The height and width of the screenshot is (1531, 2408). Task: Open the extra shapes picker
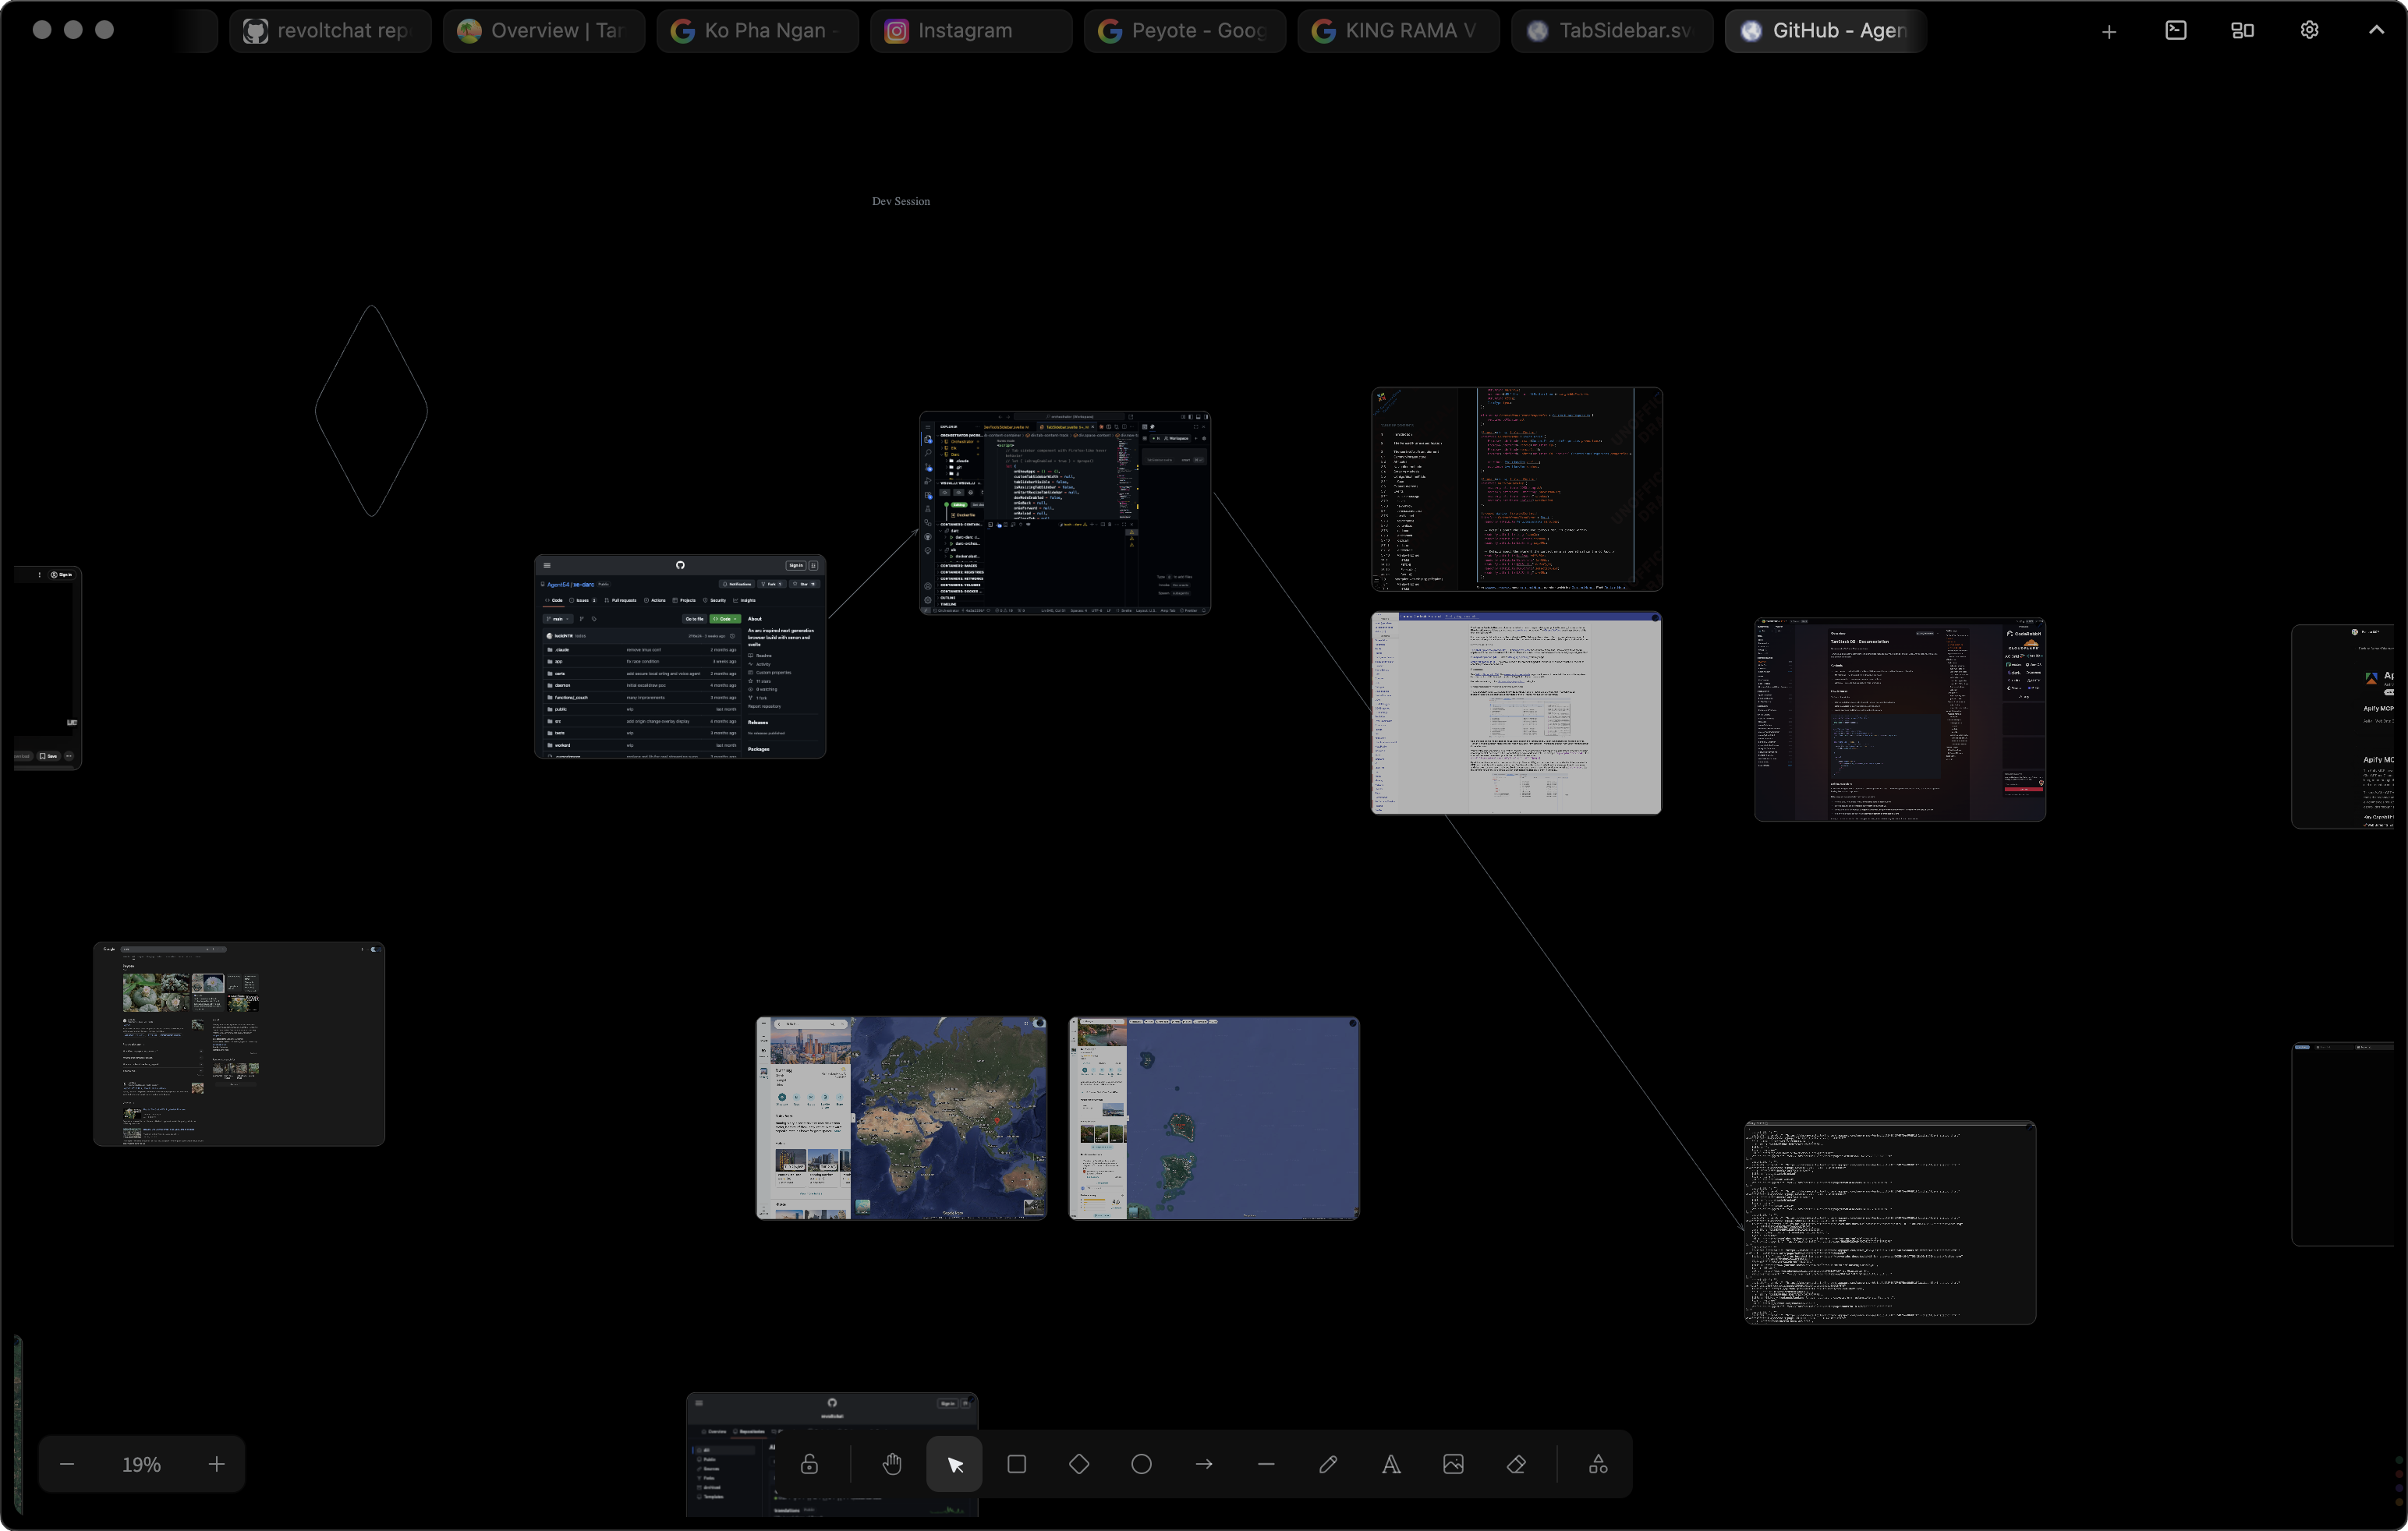pyautogui.click(x=1597, y=1464)
